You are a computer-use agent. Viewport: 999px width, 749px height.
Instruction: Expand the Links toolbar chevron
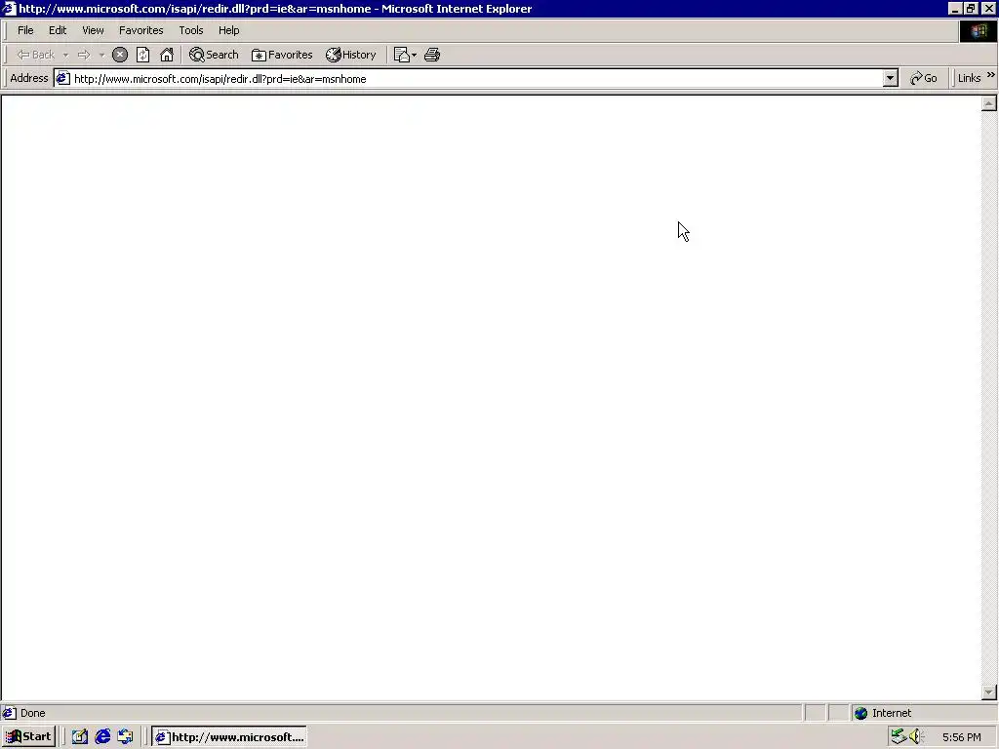[x=991, y=75]
